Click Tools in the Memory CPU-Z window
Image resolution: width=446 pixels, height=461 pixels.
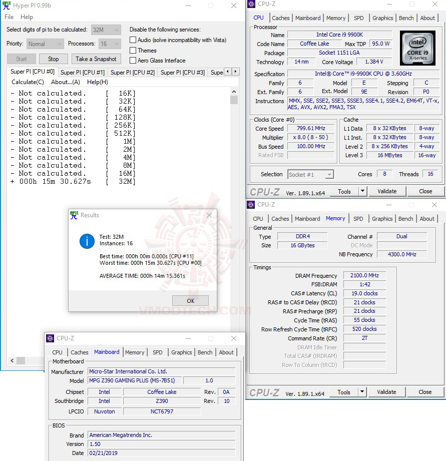pyautogui.click(x=344, y=392)
